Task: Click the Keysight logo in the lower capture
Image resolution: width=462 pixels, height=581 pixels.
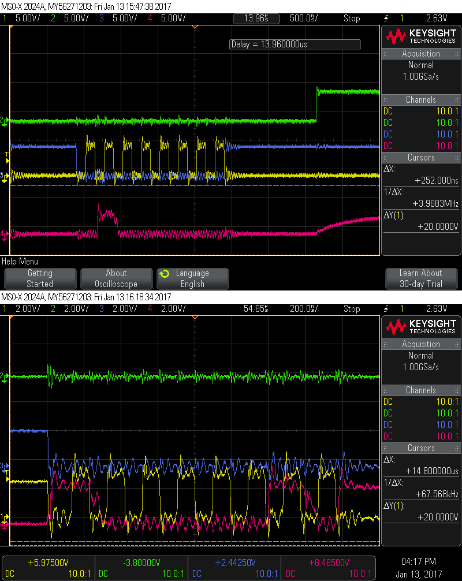Action: [421, 327]
